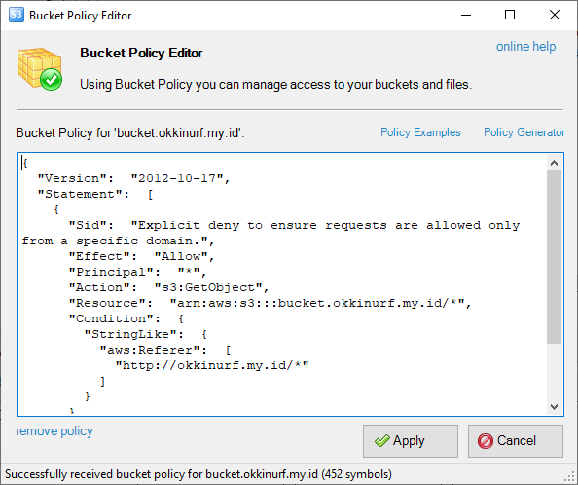Click the "Action": "s3:GetObject" line
The width and height of the screenshot is (578, 485).
pyautogui.click(x=169, y=287)
